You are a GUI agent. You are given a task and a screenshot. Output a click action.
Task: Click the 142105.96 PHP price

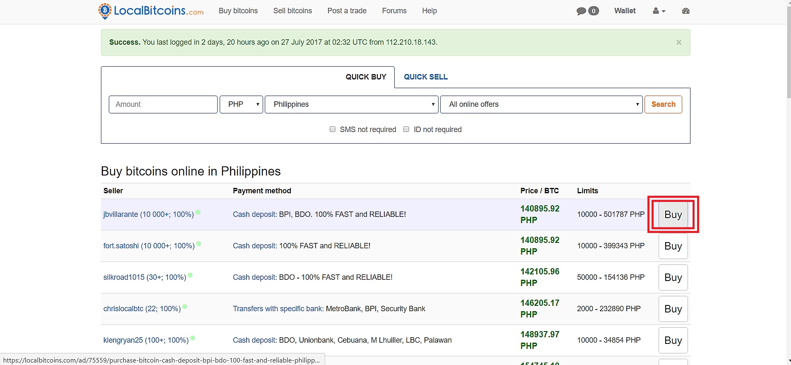(x=540, y=277)
